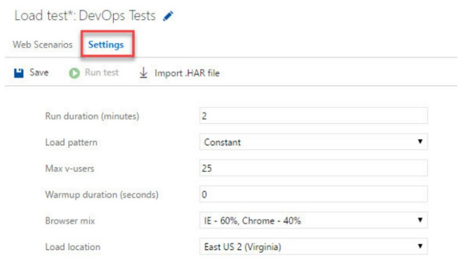Click the floppy disk Save icon
This screenshot has height=271, width=472.
(x=18, y=73)
